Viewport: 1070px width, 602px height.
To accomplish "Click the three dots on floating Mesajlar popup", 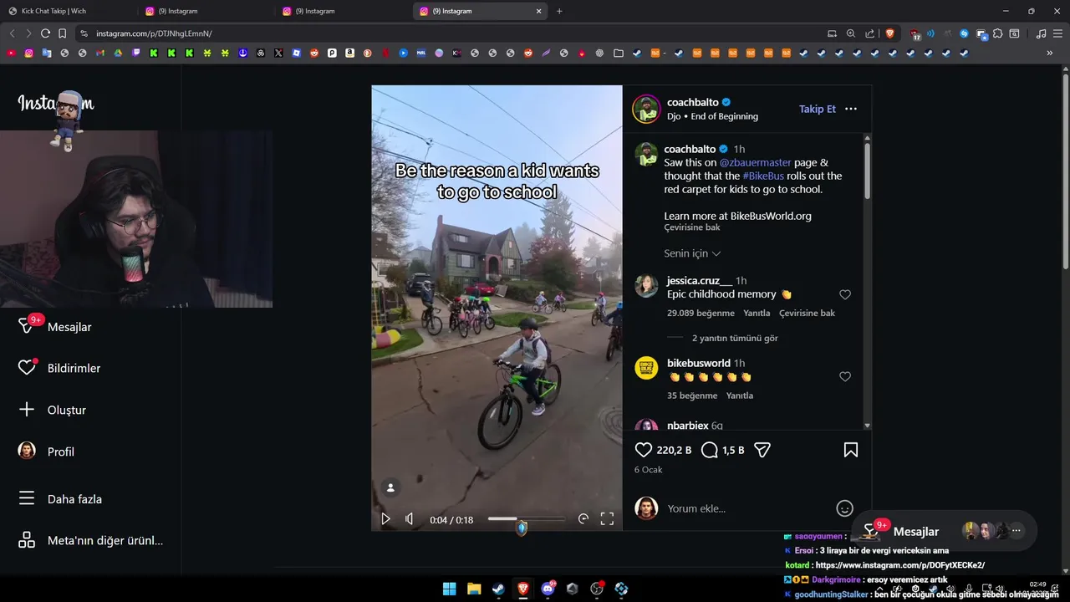I will coord(1016,530).
